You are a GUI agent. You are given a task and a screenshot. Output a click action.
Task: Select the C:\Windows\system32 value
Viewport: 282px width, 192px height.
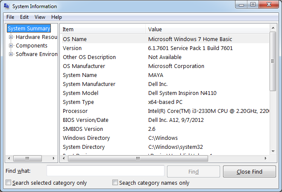pyautogui.click(x=176, y=147)
